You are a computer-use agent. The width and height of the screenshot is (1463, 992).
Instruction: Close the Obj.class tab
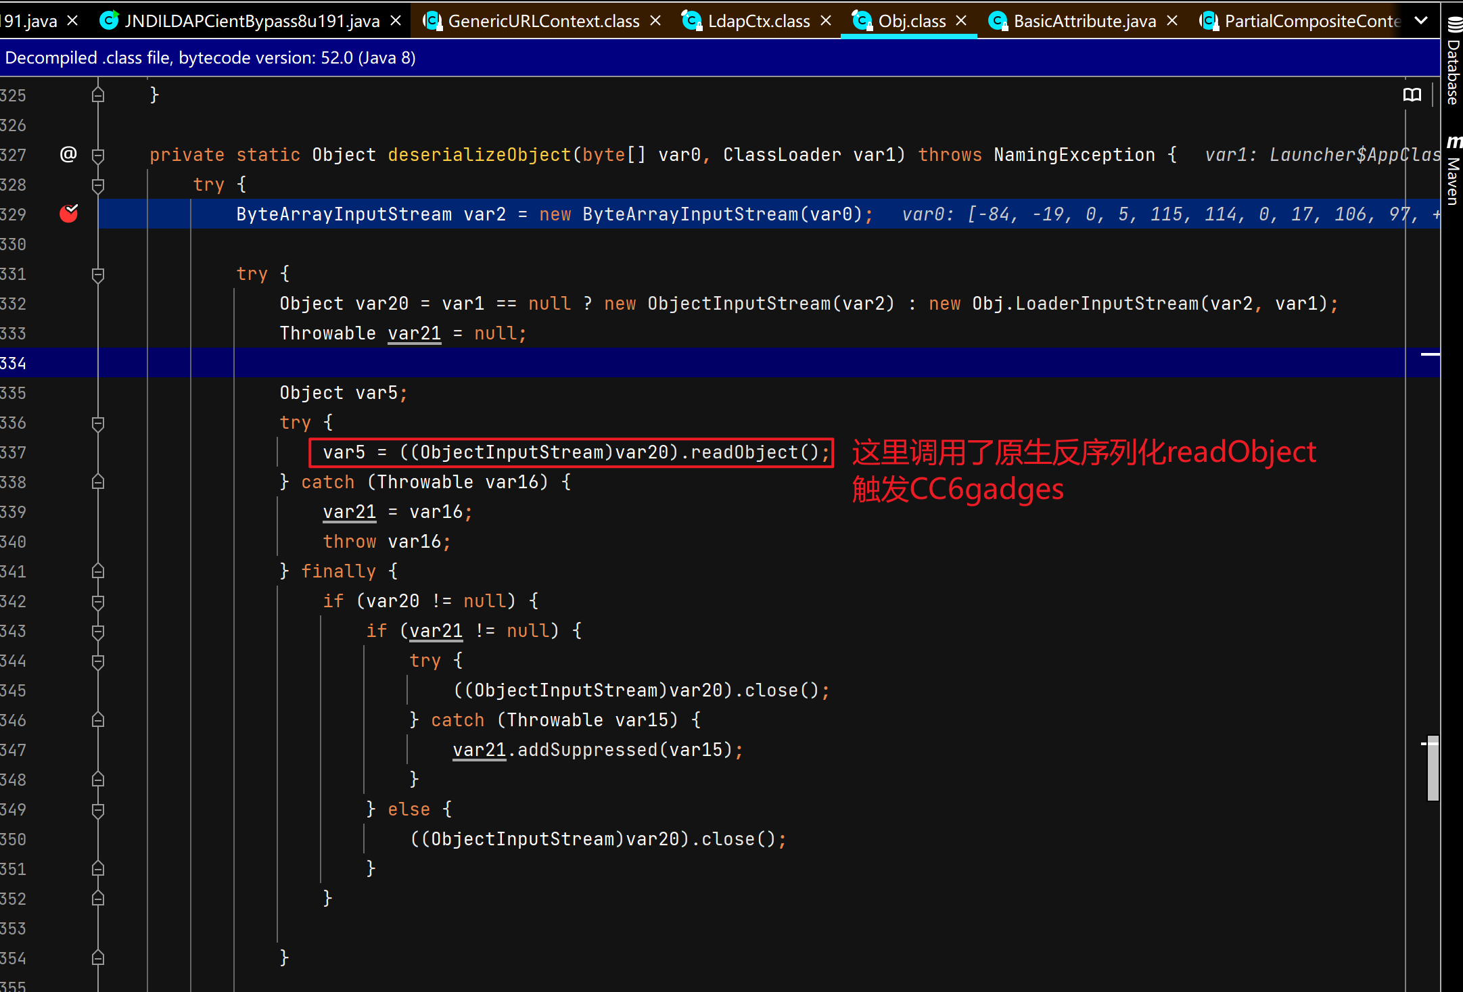point(961,21)
